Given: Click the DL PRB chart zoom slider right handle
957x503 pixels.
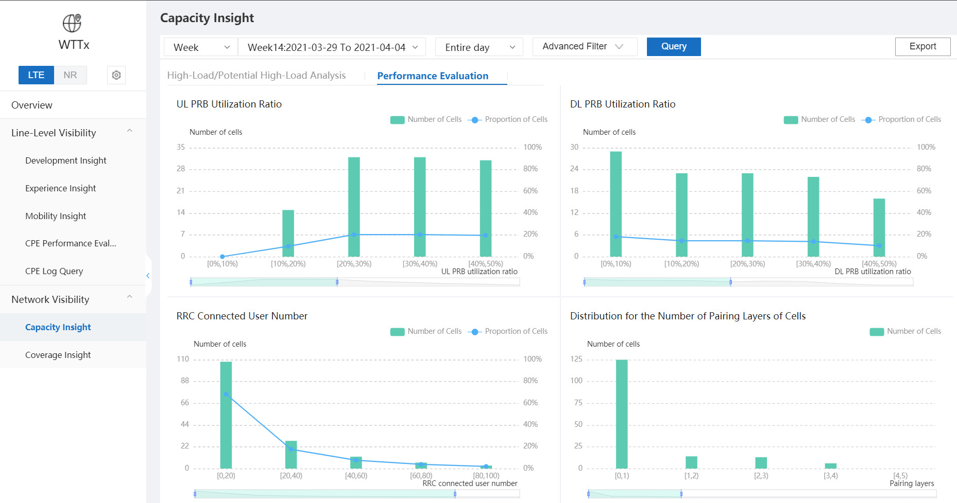Looking at the screenshot, I should (730, 282).
